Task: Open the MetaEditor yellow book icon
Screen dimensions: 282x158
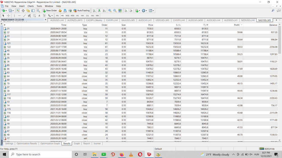Action: pos(60,11)
